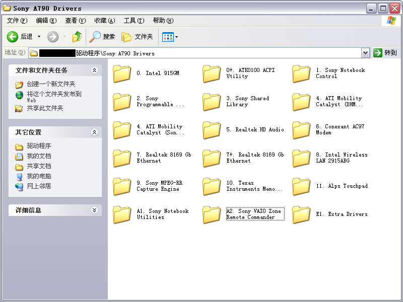Click the greyed Forward arrow icon
This screenshot has height=302, width=403.
coord(53,37)
